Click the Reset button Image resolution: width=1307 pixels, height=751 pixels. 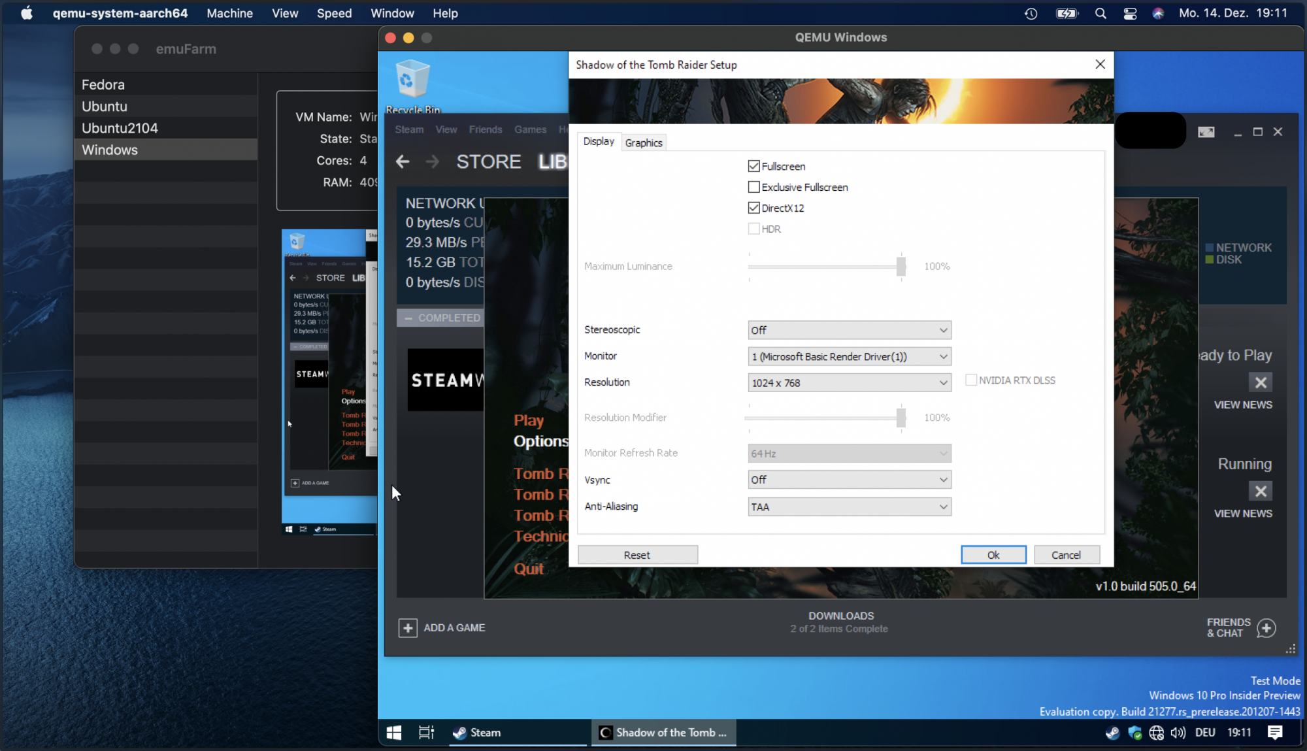pos(637,555)
